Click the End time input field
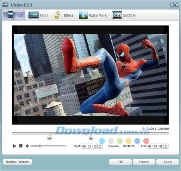The image size is (181, 171). coord(156,146)
